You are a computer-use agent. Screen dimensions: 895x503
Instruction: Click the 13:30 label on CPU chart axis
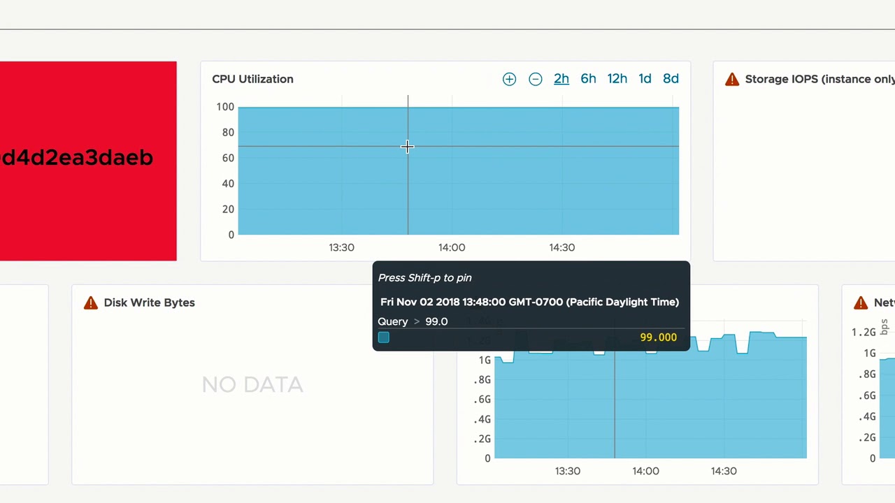click(x=341, y=247)
